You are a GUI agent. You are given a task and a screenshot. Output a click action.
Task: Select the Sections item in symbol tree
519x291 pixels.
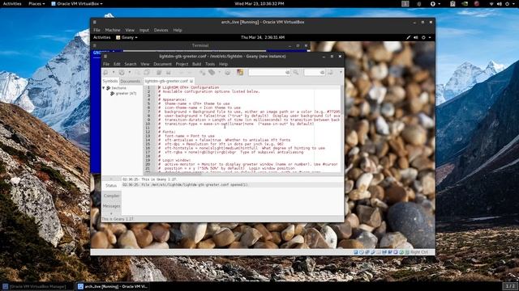[119, 88]
